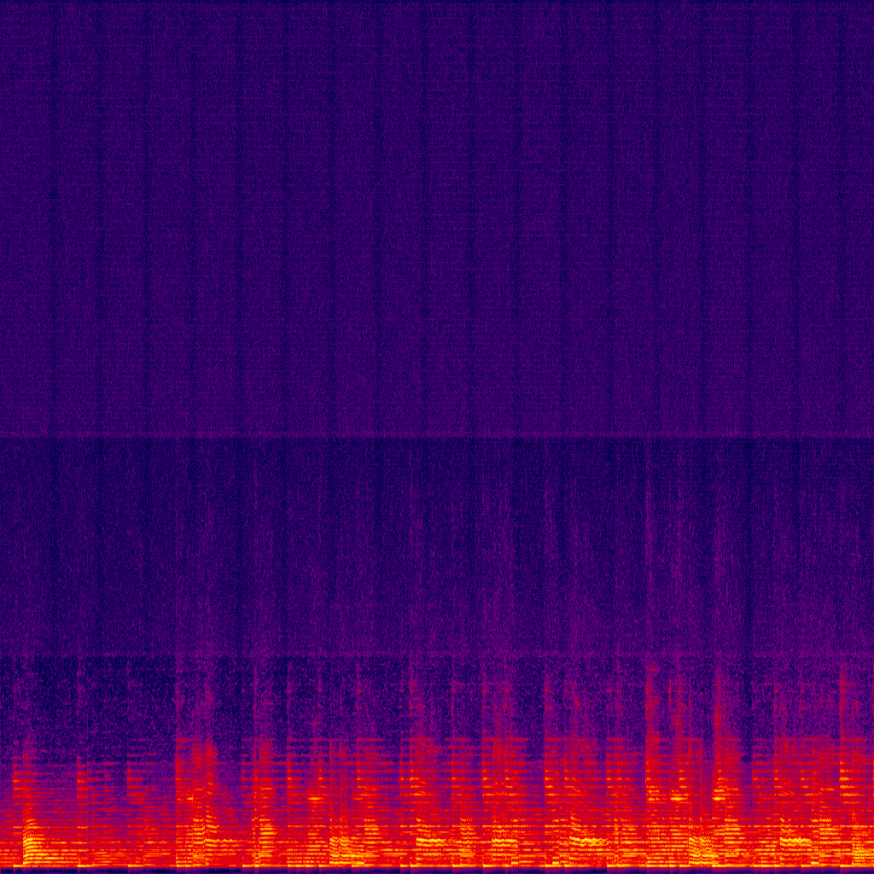Screen dimensions: 874x874
Task: Click the left end of the mid-height line
Action: 3,437
